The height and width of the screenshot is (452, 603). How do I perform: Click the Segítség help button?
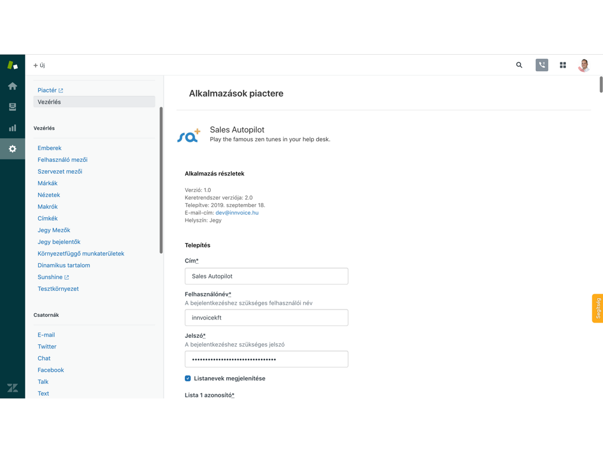(x=597, y=308)
